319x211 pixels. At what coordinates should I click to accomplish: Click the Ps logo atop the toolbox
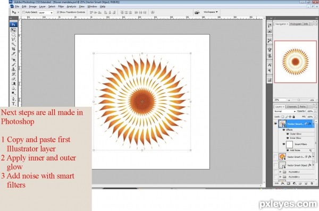(13, 24)
